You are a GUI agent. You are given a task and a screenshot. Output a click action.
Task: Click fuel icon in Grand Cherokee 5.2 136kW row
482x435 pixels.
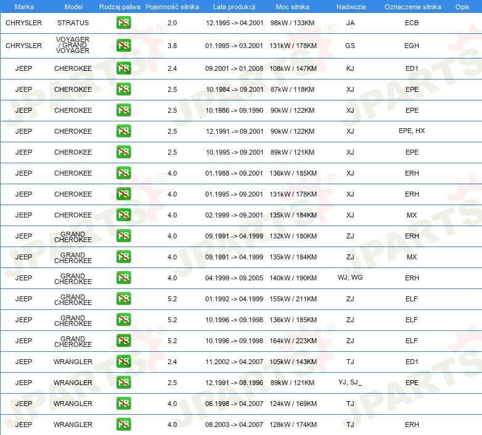123,320
